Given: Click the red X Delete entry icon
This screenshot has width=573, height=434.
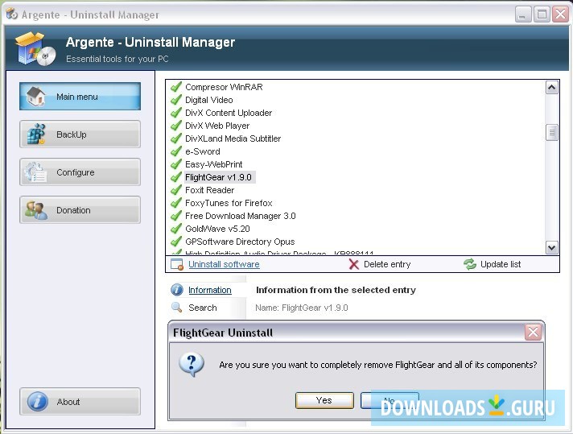Looking at the screenshot, I should 353,264.
